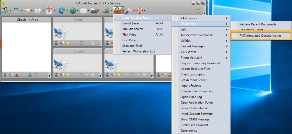Select PMS Integrated Questionnaires
292x134 pixels.
coord(261,36)
